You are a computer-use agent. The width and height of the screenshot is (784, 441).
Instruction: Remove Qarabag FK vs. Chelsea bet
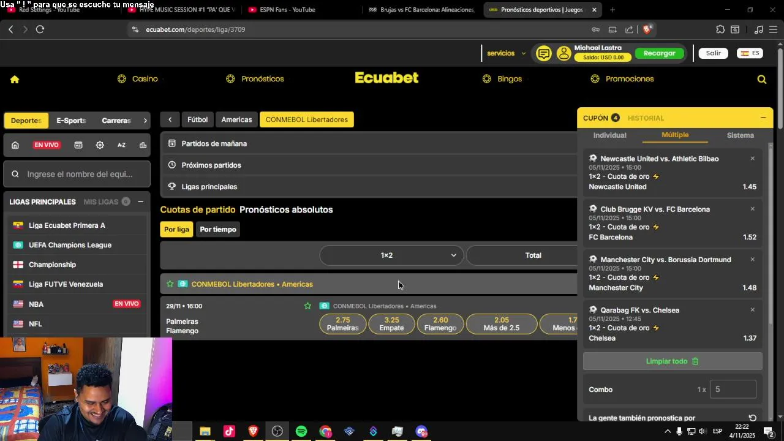[x=753, y=310]
